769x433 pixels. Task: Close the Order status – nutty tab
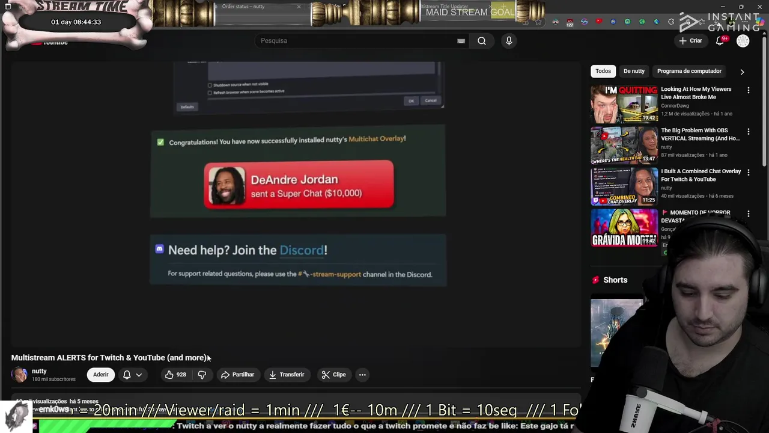pyautogui.click(x=299, y=7)
